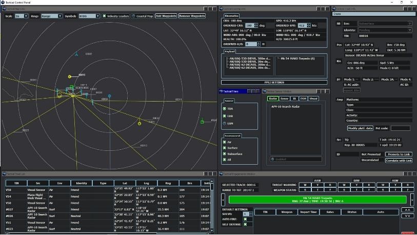Select the #027 APY-10 Search Radar row

108,209
